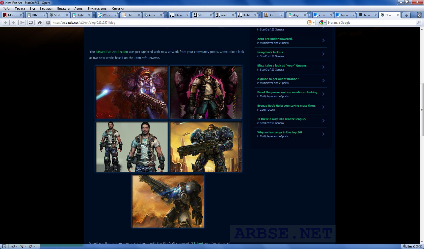This screenshot has height=249, width=424.
Task: Close the 'Whoi...' tab
Action: (116, 15)
